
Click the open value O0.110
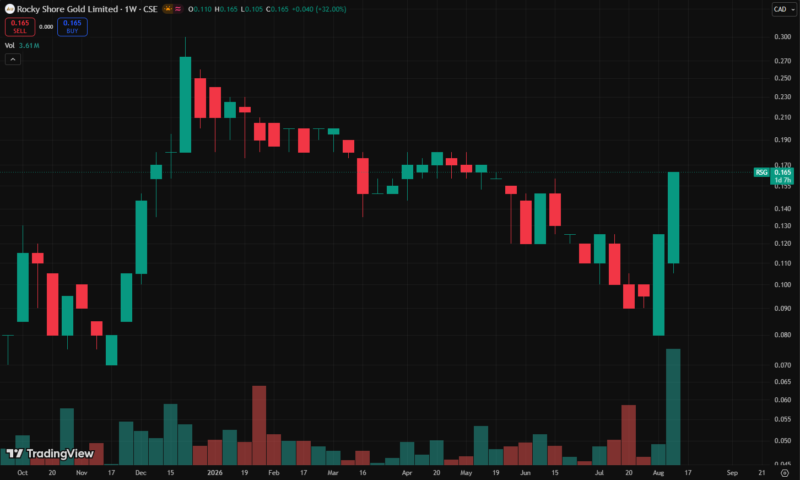point(200,9)
